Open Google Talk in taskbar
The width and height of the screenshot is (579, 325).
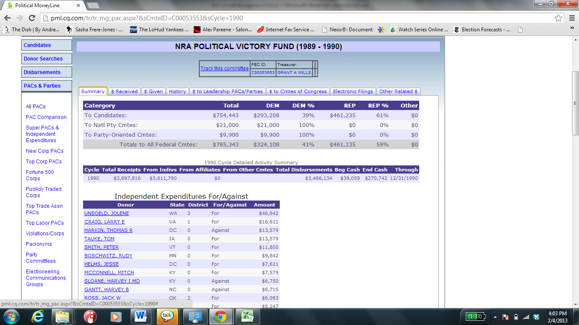[x=167, y=317]
